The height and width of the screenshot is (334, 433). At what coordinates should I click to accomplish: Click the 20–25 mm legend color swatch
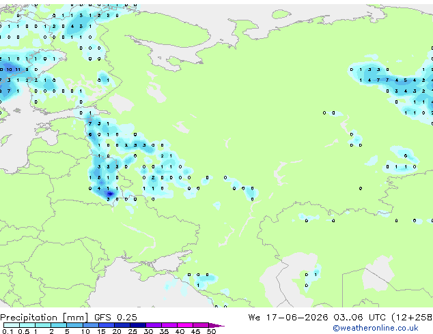(122, 325)
